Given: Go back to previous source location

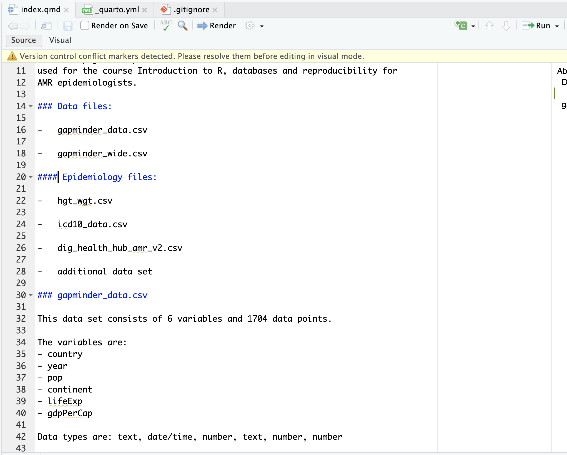Looking at the screenshot, I should click(13, 26).
